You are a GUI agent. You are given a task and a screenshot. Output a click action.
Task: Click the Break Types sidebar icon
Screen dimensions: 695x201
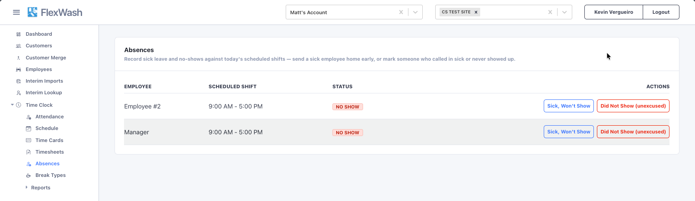(29, 176)
